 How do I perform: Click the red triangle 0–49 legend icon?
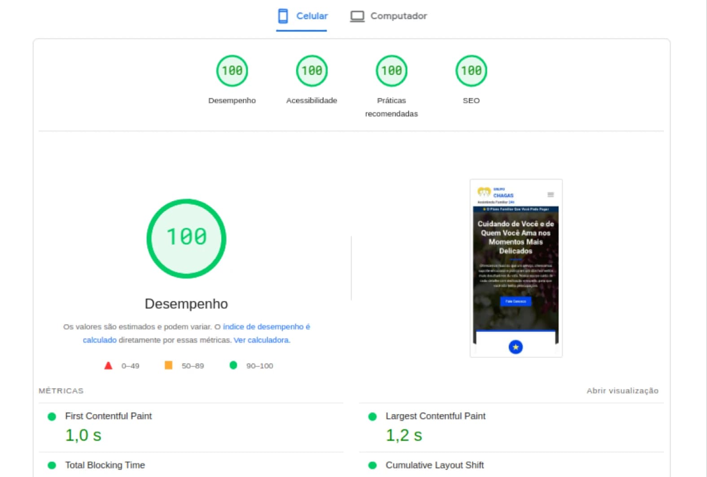click(x=108, y=366)
